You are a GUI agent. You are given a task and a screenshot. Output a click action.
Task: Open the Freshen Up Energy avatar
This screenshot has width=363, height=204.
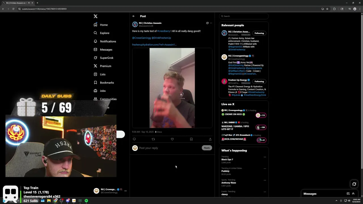tap(224, 81)
